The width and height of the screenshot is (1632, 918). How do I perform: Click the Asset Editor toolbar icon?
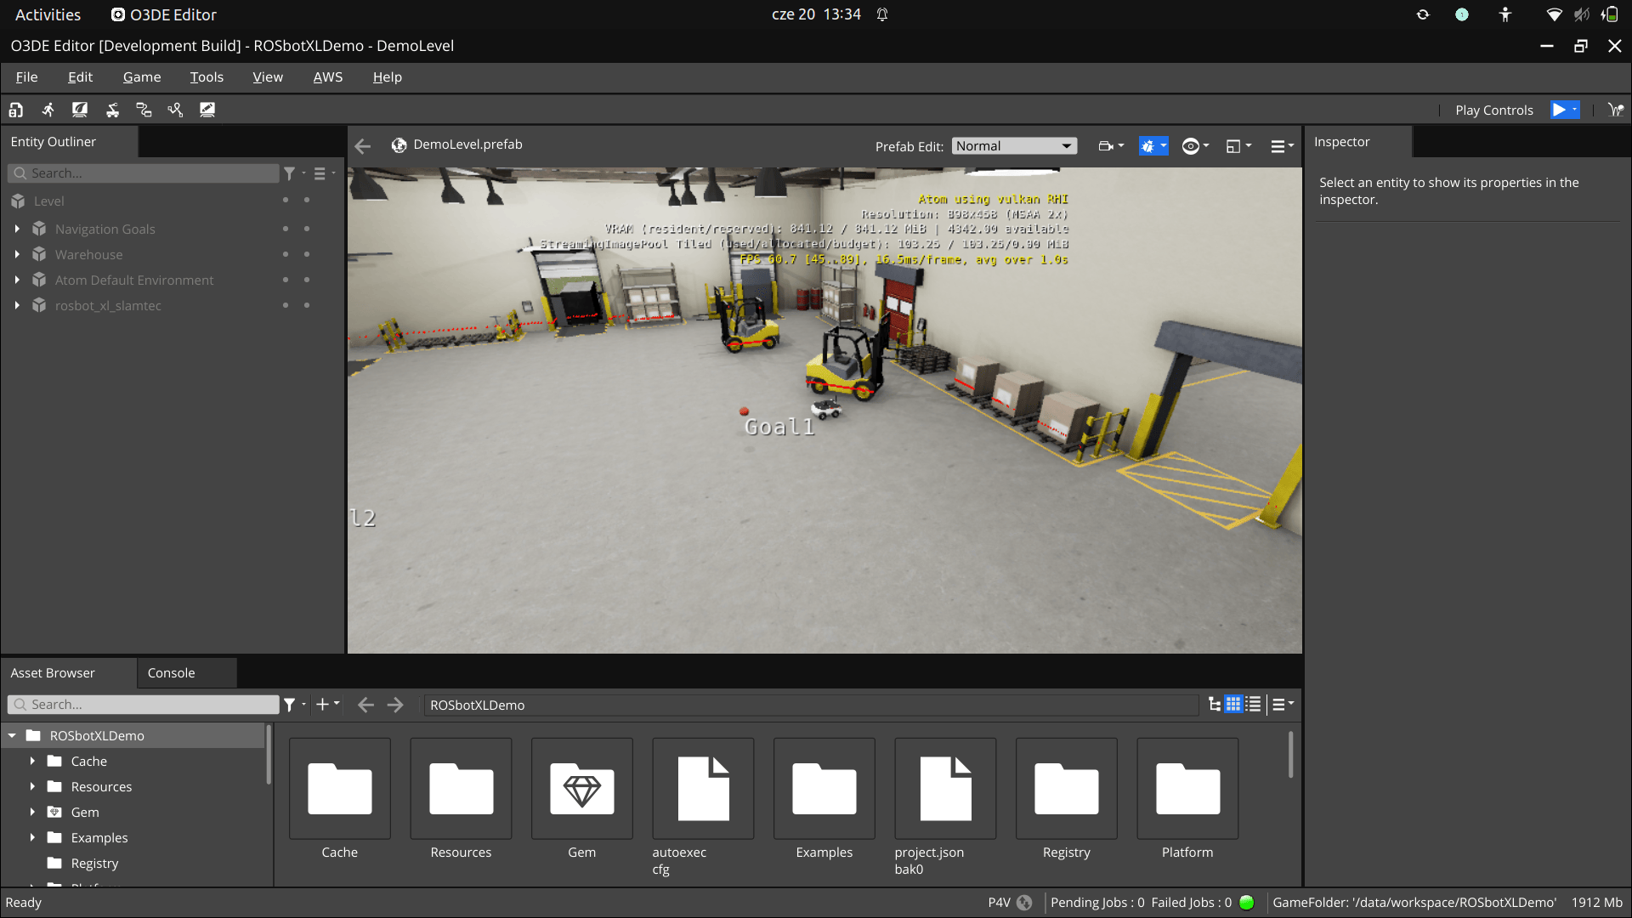(x=16, y=110)
